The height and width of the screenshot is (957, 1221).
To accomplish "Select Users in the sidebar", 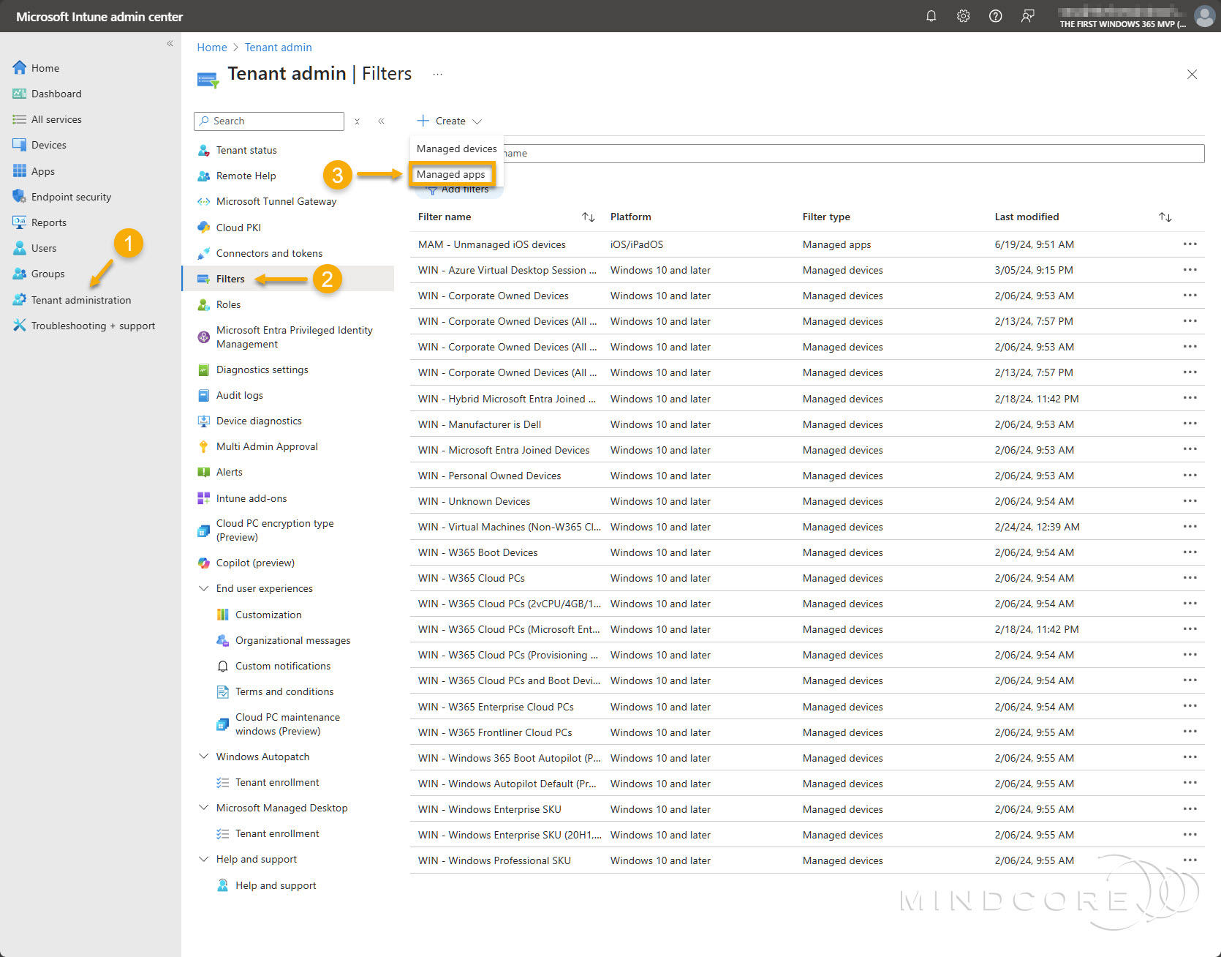I will [x=43, y=247].
